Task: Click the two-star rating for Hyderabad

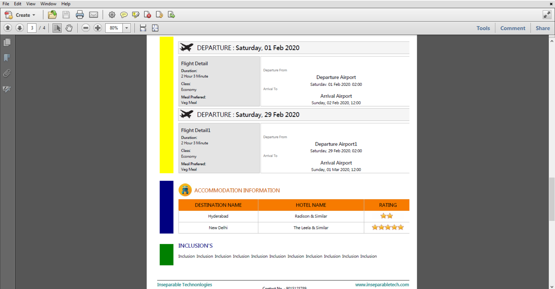Action: [x=386, y=216]
